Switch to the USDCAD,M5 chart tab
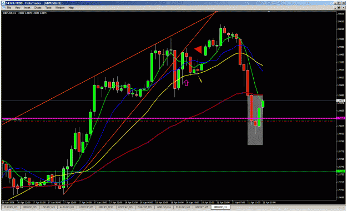Screen dimensions: 347x211 click(x=125, y=207)
